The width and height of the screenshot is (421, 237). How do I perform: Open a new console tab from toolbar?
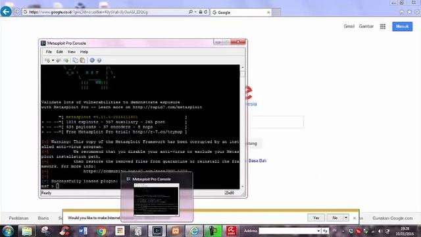tap(47, 61)
